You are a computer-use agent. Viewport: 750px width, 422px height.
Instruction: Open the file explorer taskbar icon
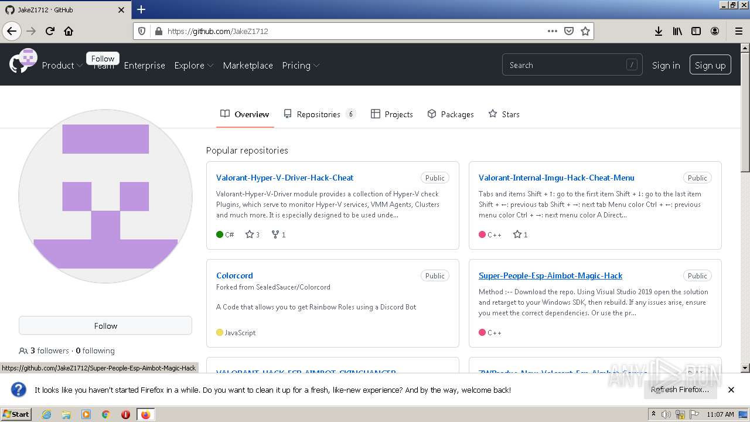(66, 414)
